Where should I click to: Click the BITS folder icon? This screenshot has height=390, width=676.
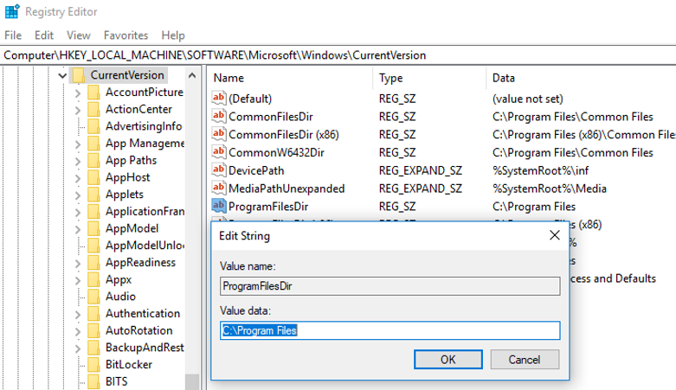point(93,381)
